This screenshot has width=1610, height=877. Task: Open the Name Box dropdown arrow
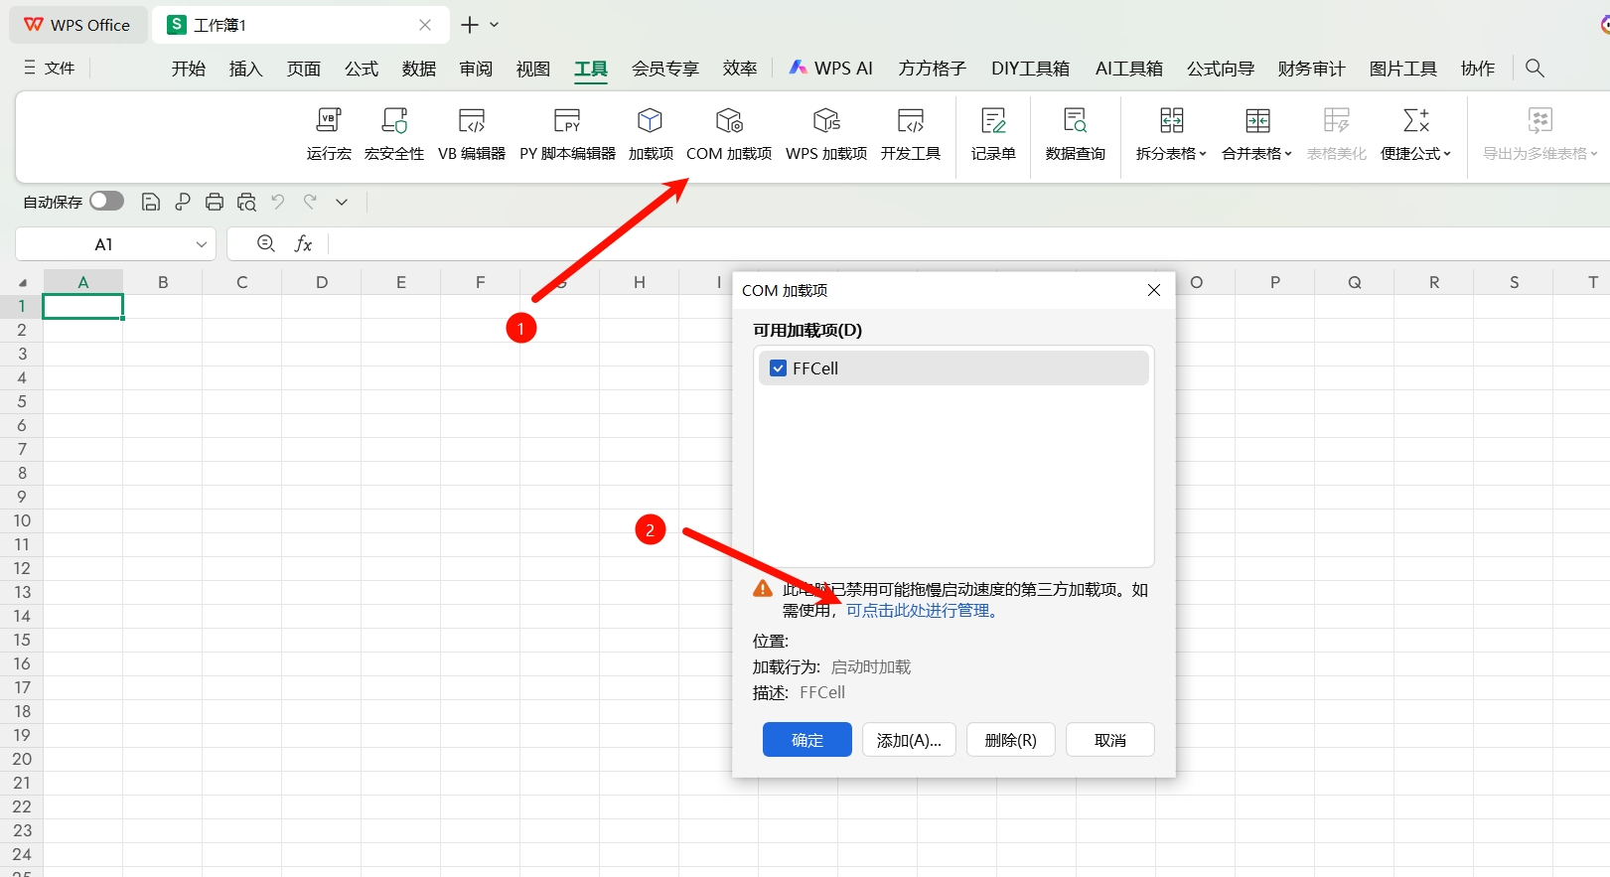click(202, 244)
